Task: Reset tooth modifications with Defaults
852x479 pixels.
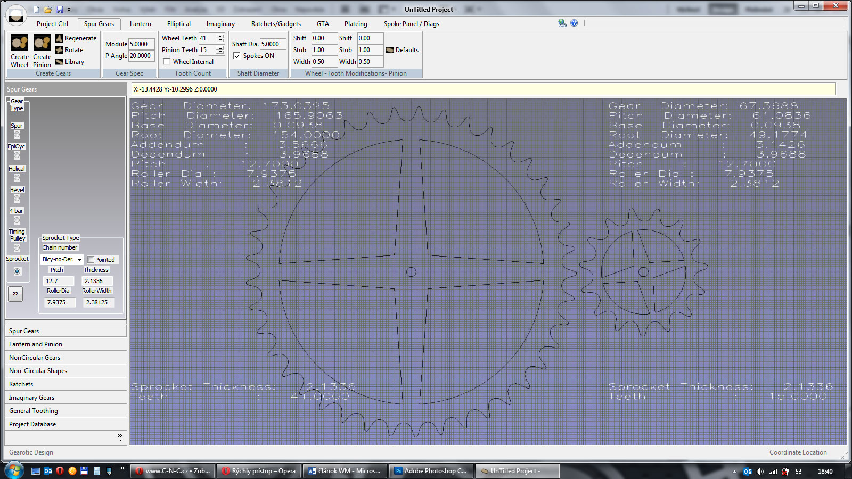Action: coord(402,50)
